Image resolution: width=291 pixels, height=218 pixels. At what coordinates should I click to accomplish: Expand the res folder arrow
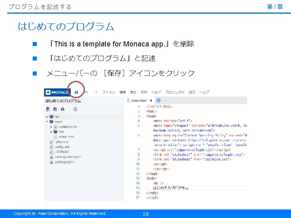[47, 117]
